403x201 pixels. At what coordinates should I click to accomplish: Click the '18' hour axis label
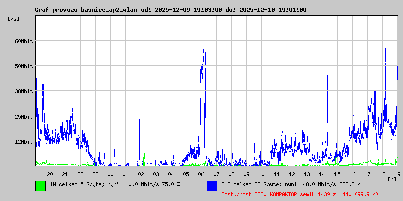pyautogui.click(x=383, y=174)
